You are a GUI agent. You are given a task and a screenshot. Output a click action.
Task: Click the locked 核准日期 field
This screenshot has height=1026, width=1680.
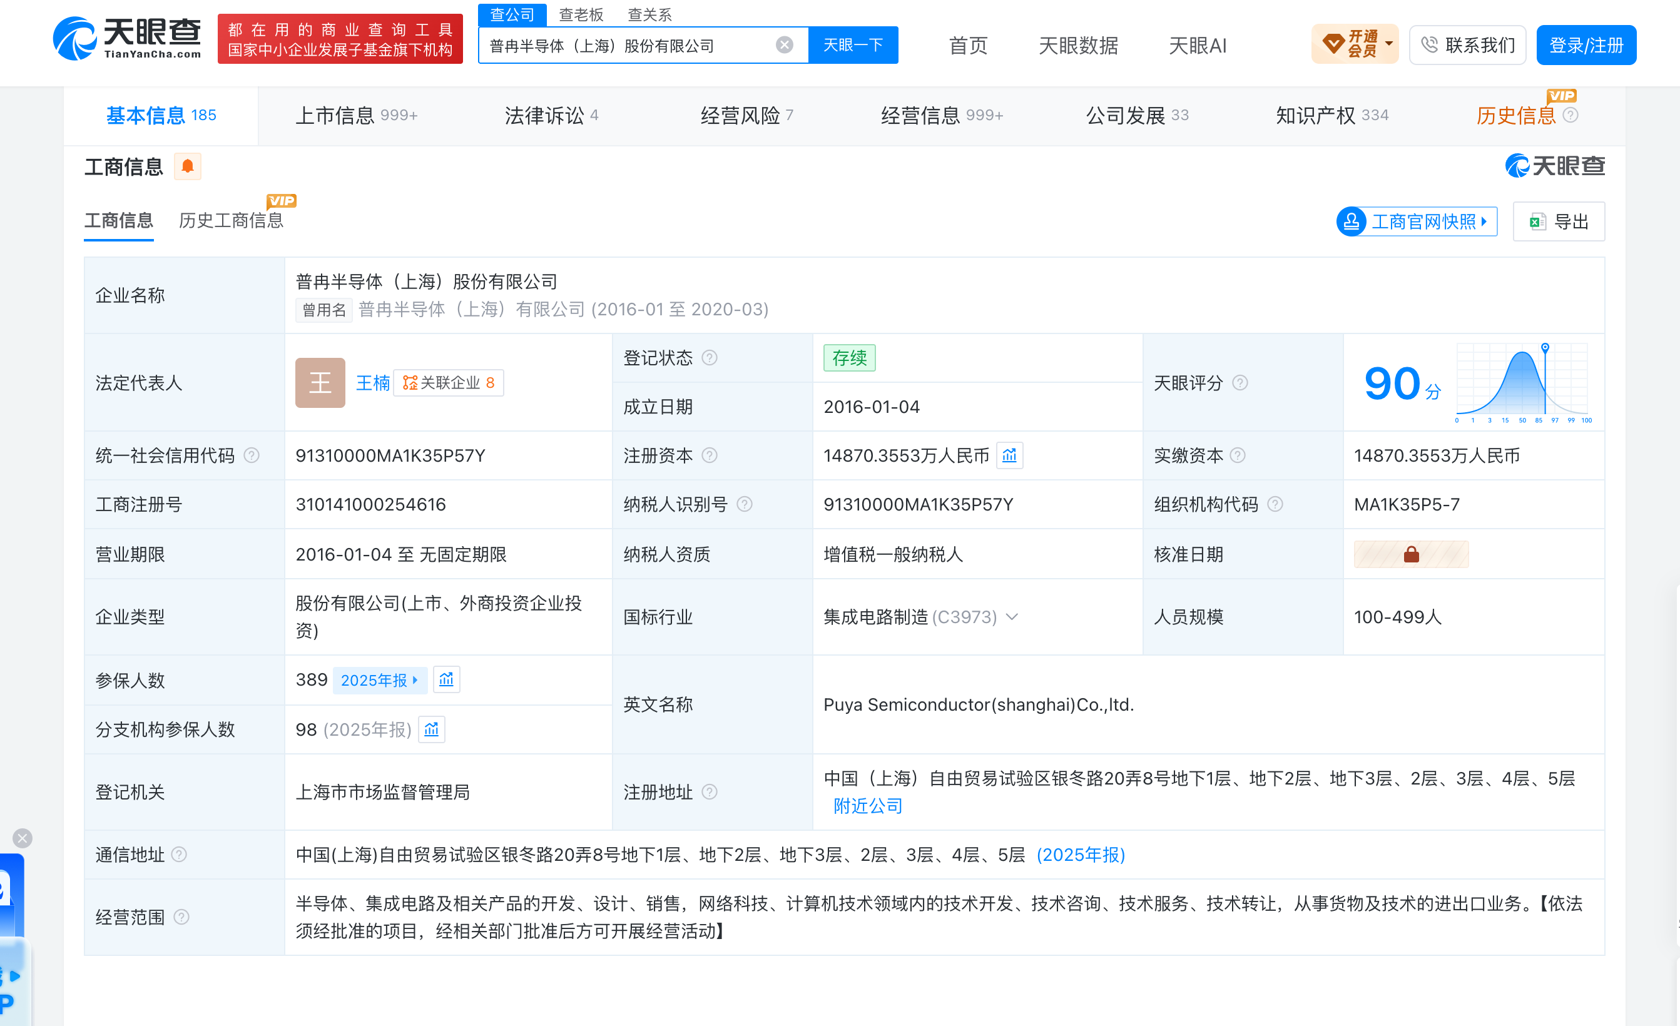[x=1411, y=554]
